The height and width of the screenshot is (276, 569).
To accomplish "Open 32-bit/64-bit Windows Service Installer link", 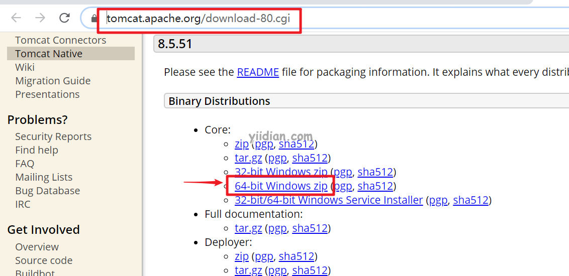I will click(328, 200).
